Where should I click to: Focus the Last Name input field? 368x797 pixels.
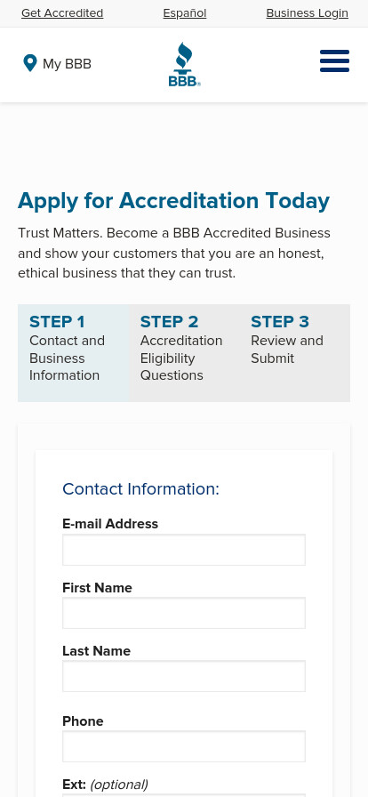pos(184,676)
